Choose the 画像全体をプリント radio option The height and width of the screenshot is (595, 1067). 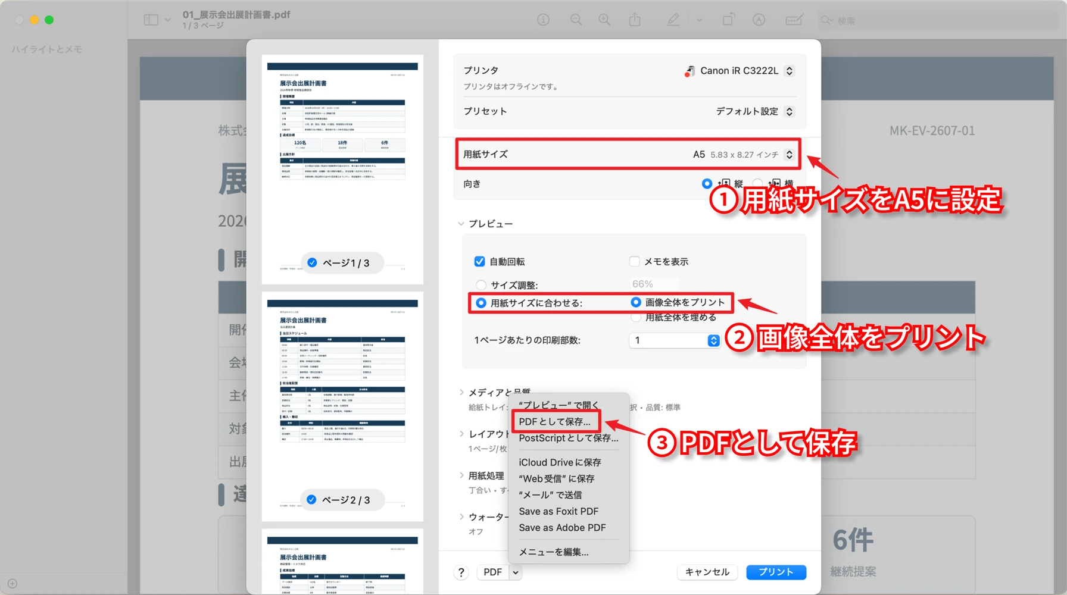pos(636,302)
